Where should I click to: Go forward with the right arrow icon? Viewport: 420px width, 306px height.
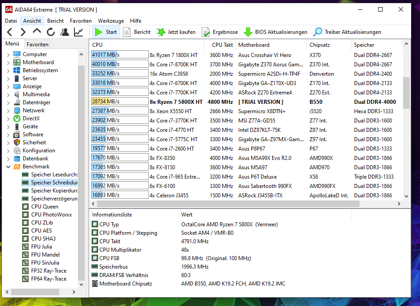tap(23, 32)
